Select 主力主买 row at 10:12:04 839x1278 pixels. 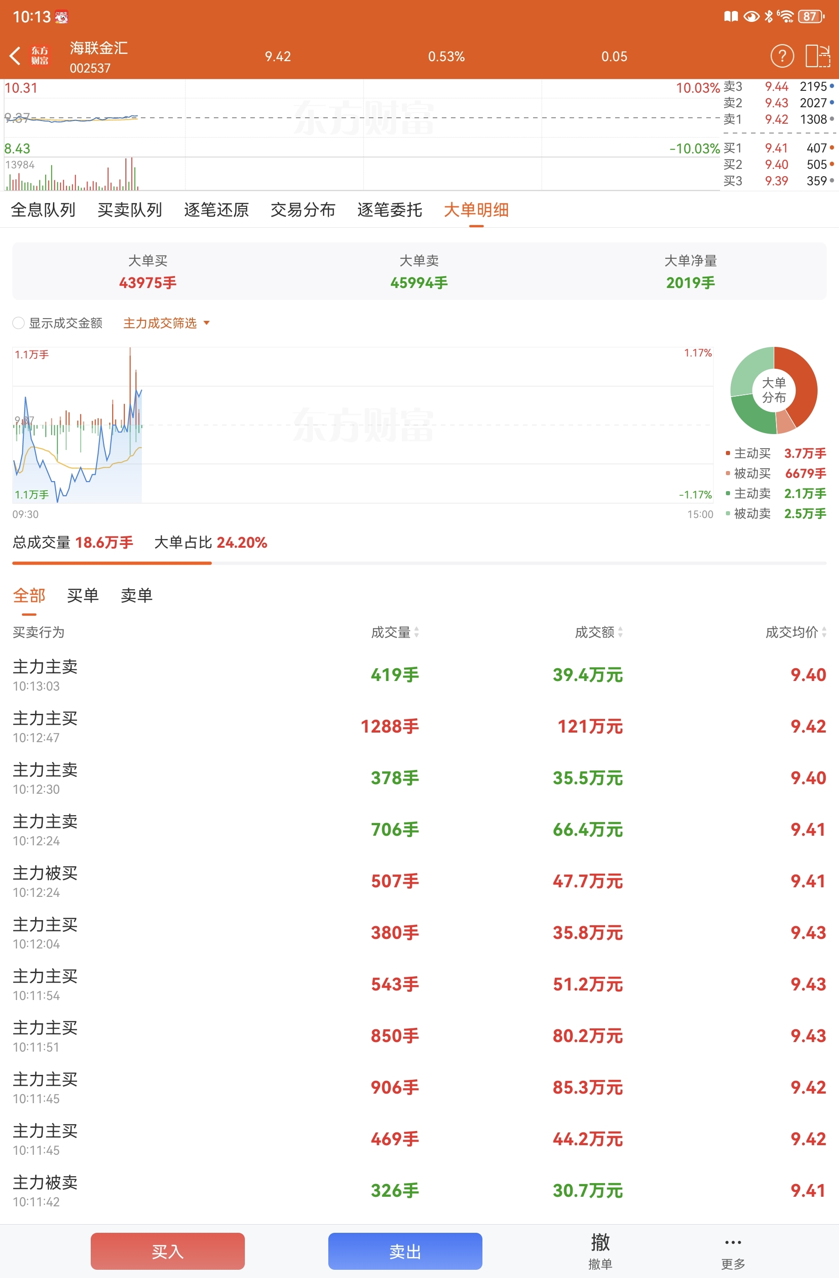419,933
